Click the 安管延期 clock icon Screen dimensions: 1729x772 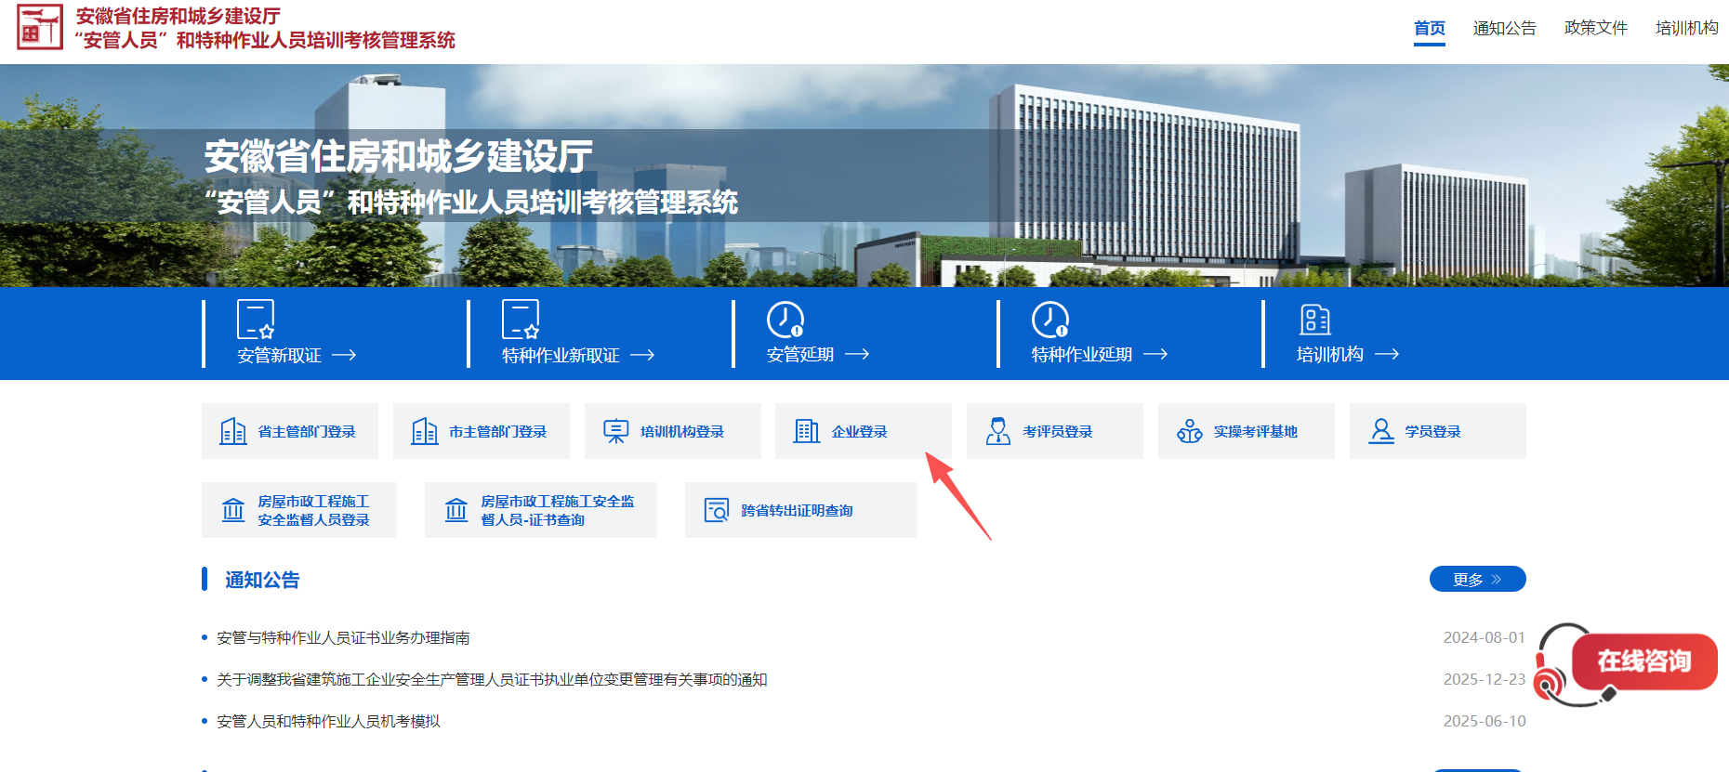[x=785, y=319]
